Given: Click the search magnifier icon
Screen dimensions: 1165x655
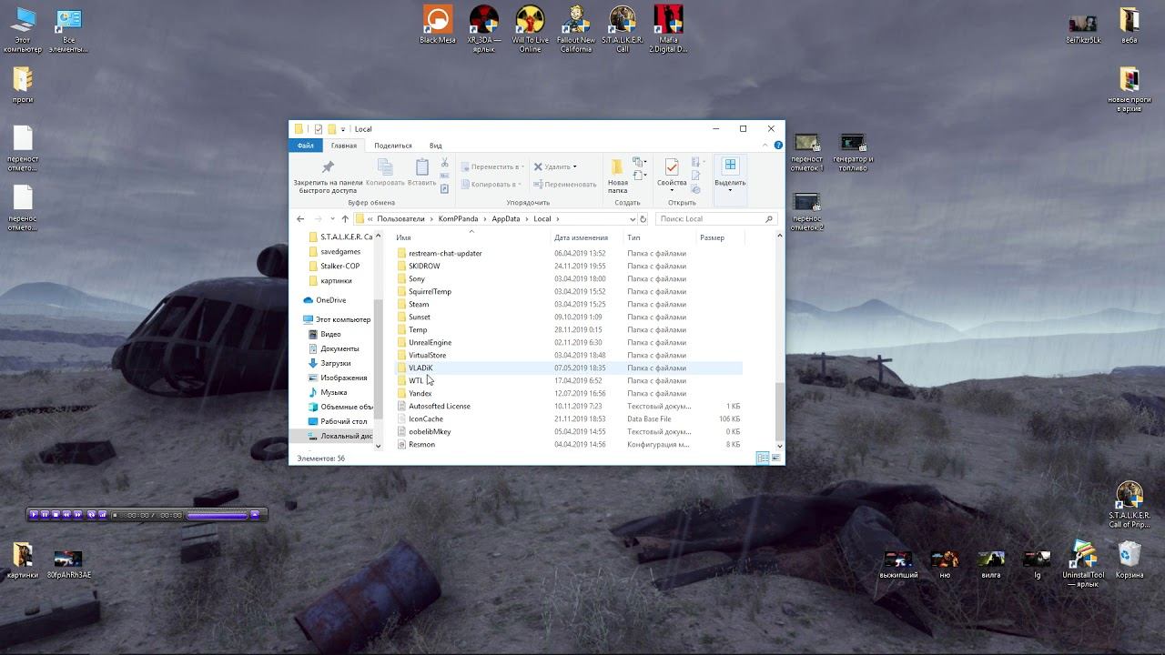Looking at the screenshot, I should click(769, 218).
